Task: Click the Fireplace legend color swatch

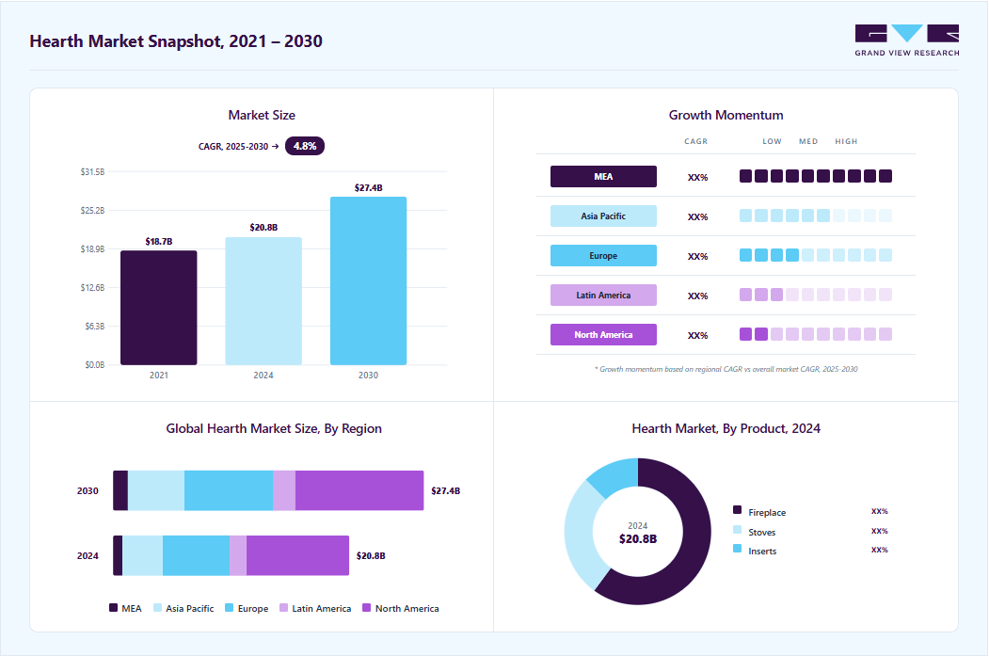Action: click(x=738, y=510)
